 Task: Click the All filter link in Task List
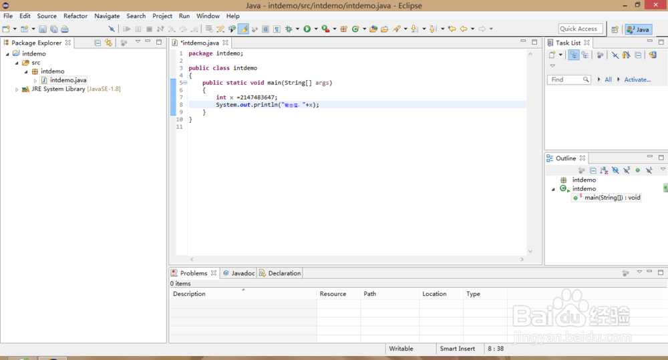click(x=608, y=79)
